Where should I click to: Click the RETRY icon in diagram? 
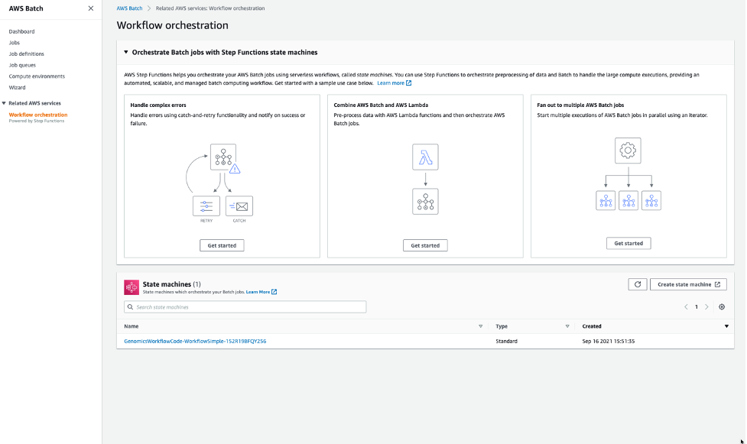(206, 206)
